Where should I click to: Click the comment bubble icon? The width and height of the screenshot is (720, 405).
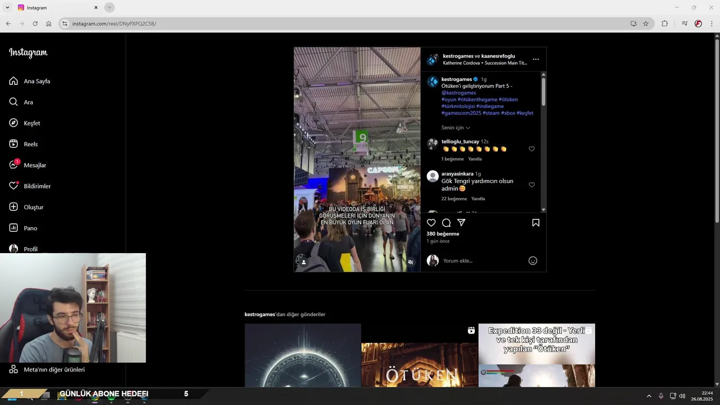click(x=446, y=223)
